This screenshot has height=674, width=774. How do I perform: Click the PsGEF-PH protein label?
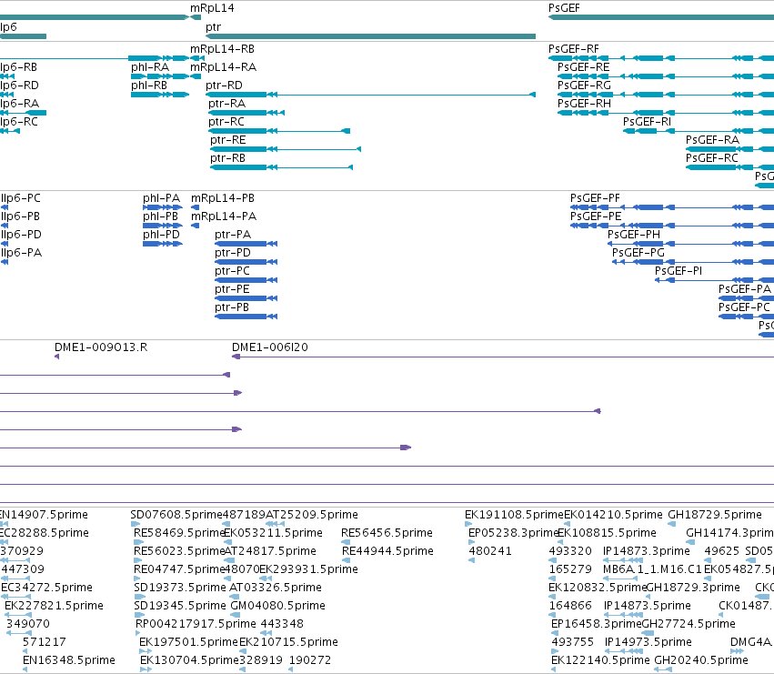tap(634, 236)
